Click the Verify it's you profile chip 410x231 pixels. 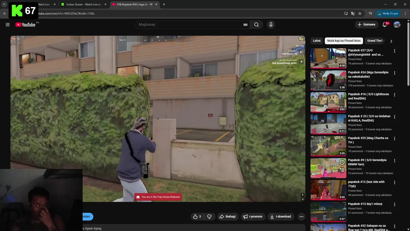(388, 13)
